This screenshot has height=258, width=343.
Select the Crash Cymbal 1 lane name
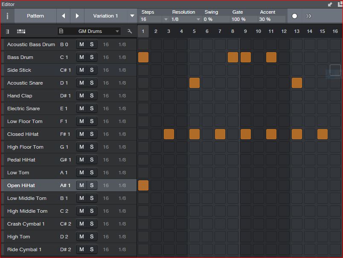pos(26,224)
